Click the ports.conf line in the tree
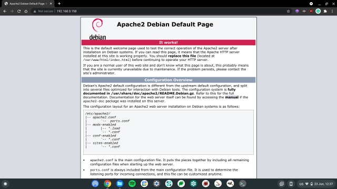The width and height of the screenshot is (337, 189). click(120, 121)
